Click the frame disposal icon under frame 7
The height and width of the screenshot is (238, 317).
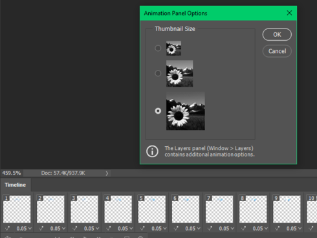pos(210,228)
